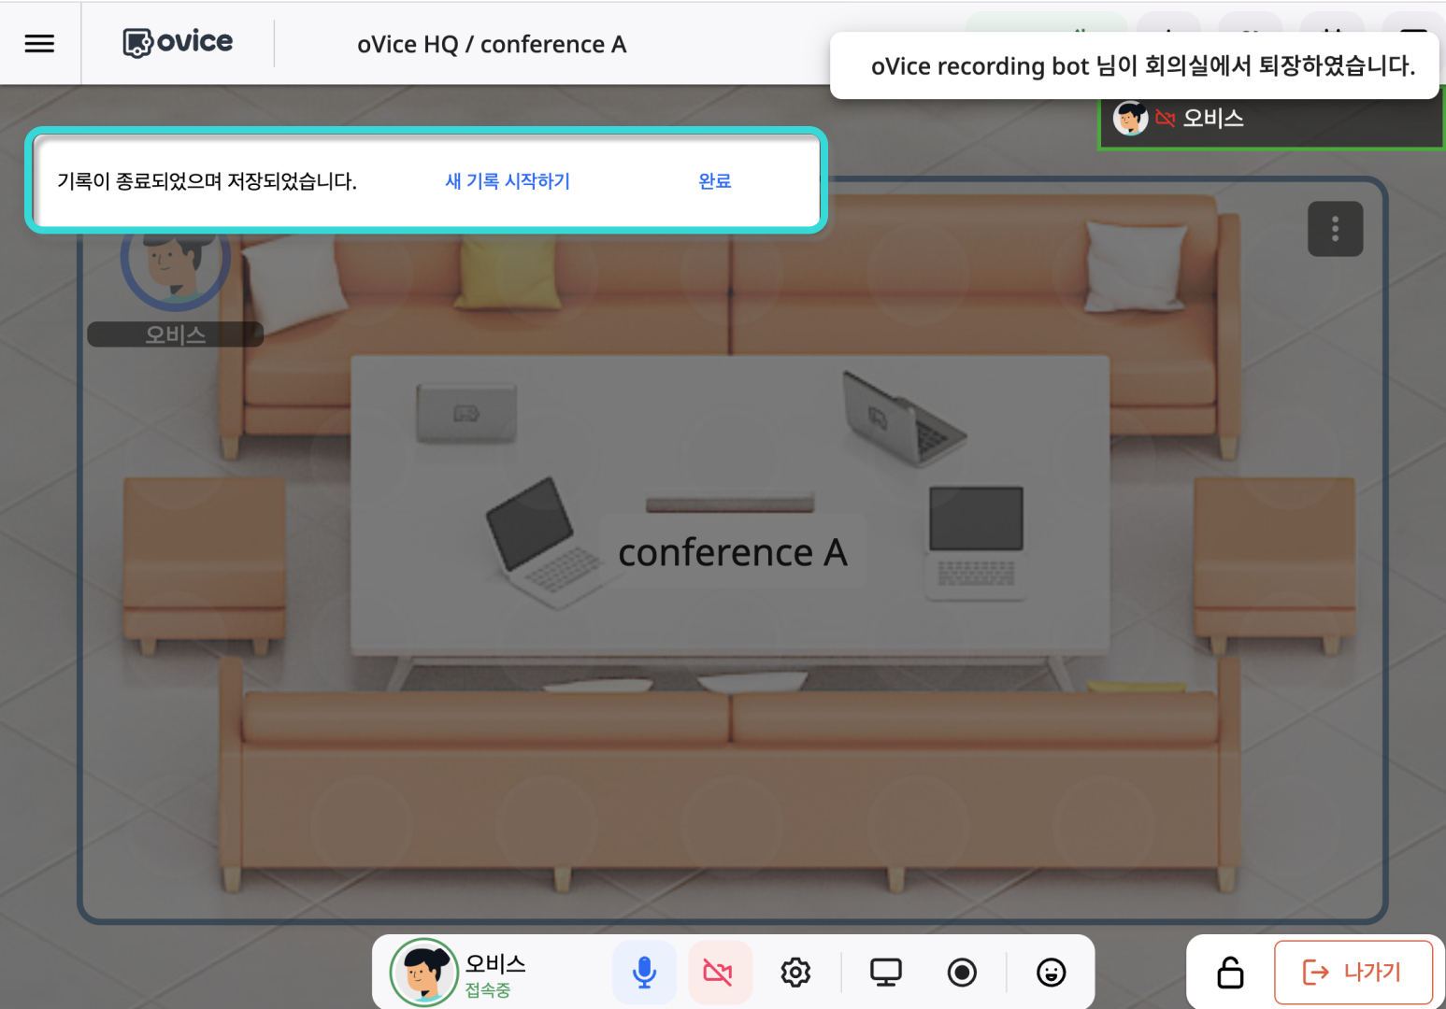Viewport: 1446px width, 1009px height.
Task: Open the room's three-dot options menu
Action: (x=1335, y=229)
